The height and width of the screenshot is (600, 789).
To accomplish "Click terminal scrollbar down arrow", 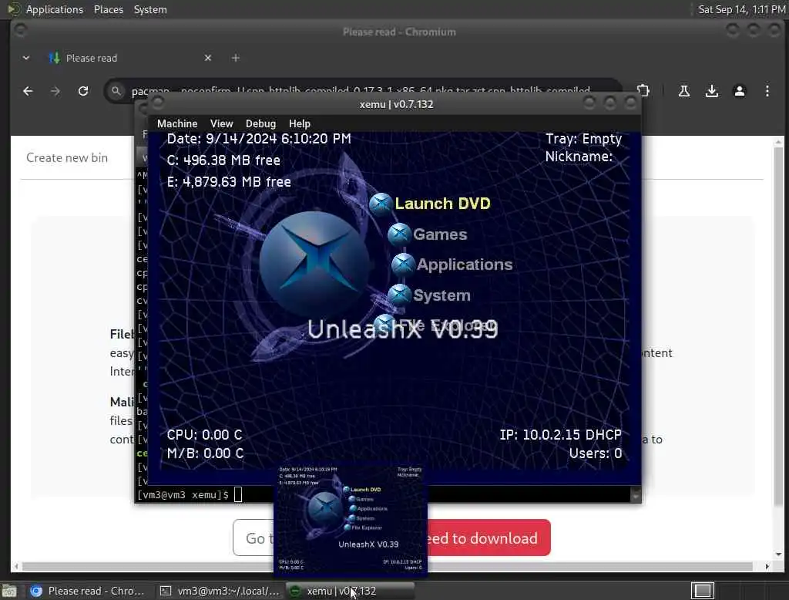I will pyautogui.click(x=636, y=496).
